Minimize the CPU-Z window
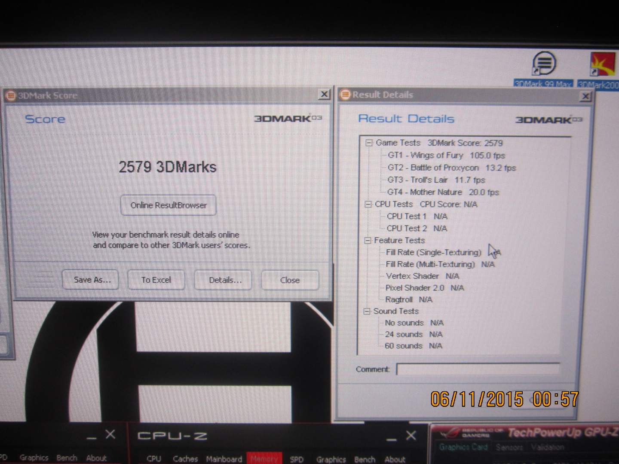The width and height of the screenshot is (619, 464). [x=391, y=438]
